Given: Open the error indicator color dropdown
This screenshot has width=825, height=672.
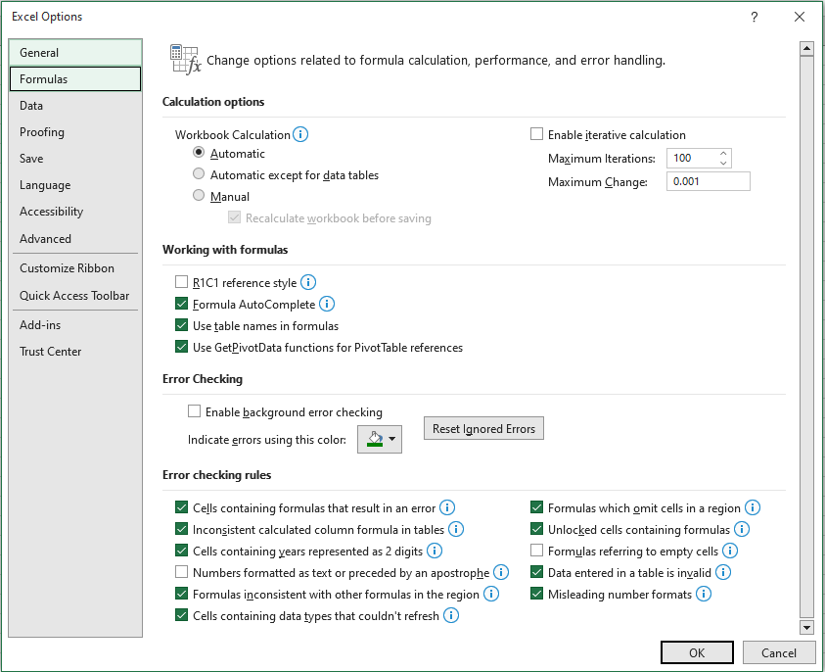Looking at the screenshot, I should pyautogui.click(x=380, y=439).
